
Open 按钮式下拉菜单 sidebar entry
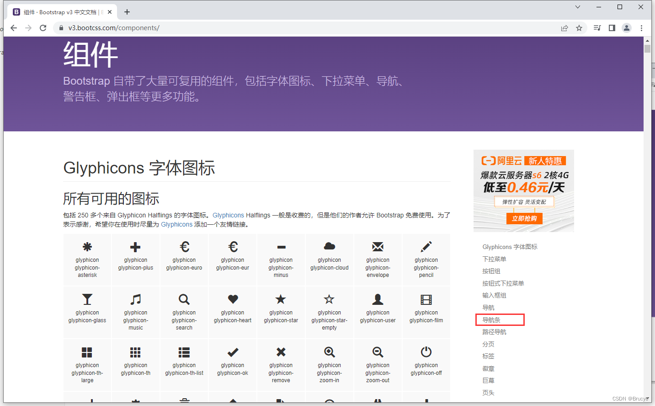pyautogui.click(x=503, y=283)
